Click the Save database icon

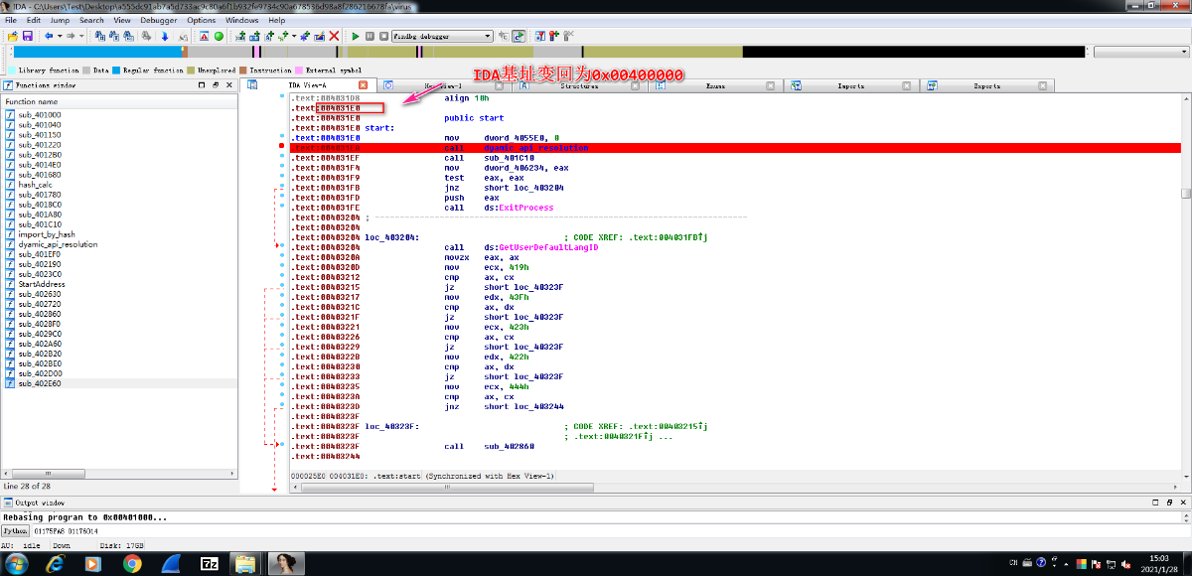[x=30, y=36]
